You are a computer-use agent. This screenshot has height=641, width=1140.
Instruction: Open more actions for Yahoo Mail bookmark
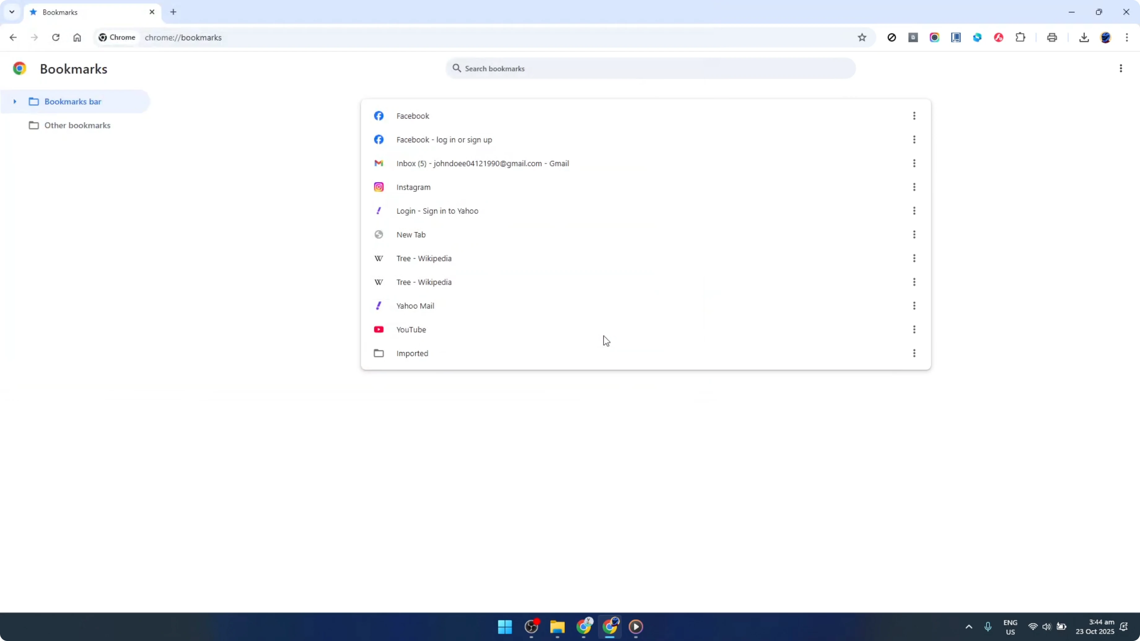(914, 306)
